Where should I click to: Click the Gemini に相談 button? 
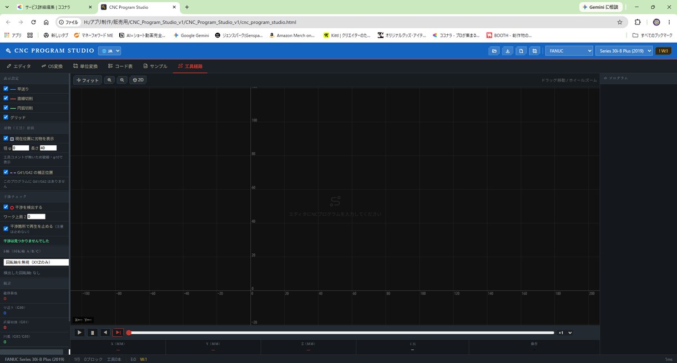[x=602, y=7]
